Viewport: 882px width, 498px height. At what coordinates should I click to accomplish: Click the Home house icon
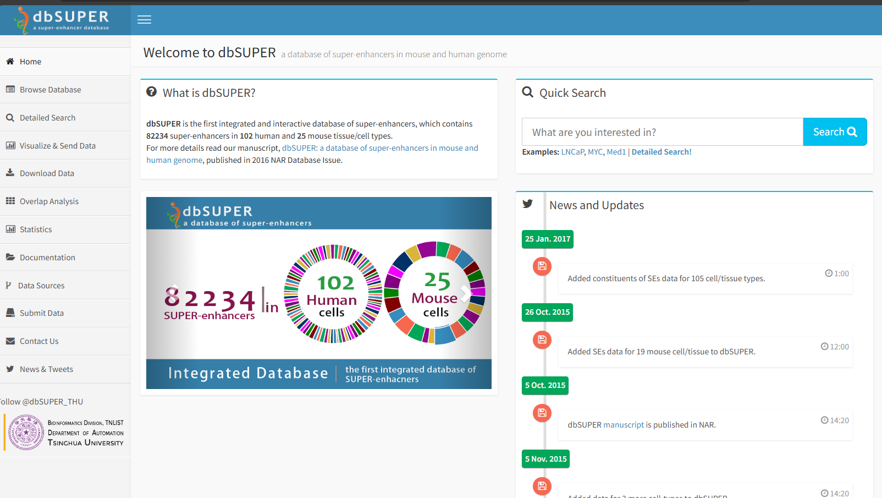tap(10, 62)
